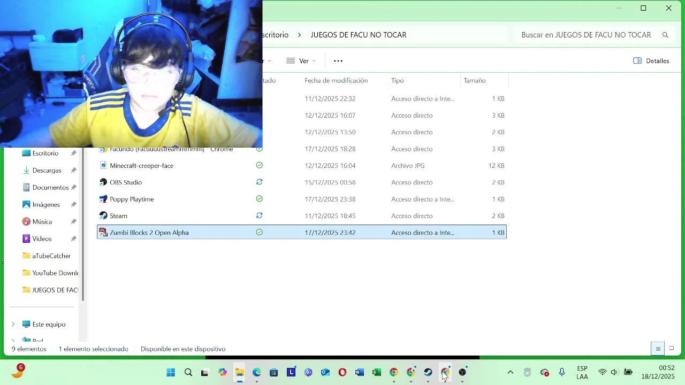Open the L app from taskbar
This screenshot has height=385, width=685.
291,372
